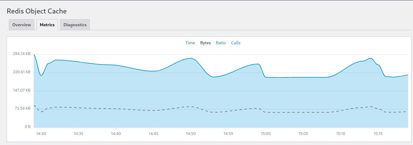
Task: Click the 73.54 KB axis label
Action: point(22,108)
